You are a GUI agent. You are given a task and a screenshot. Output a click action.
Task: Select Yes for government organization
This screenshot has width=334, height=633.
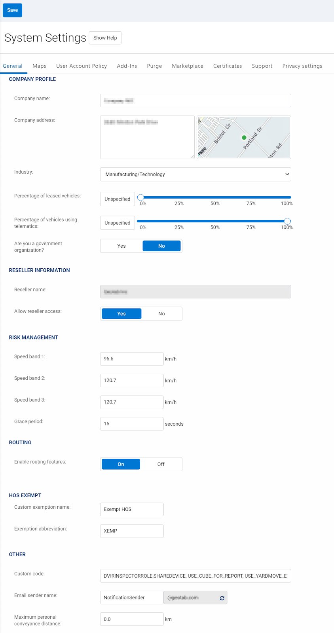121,246
